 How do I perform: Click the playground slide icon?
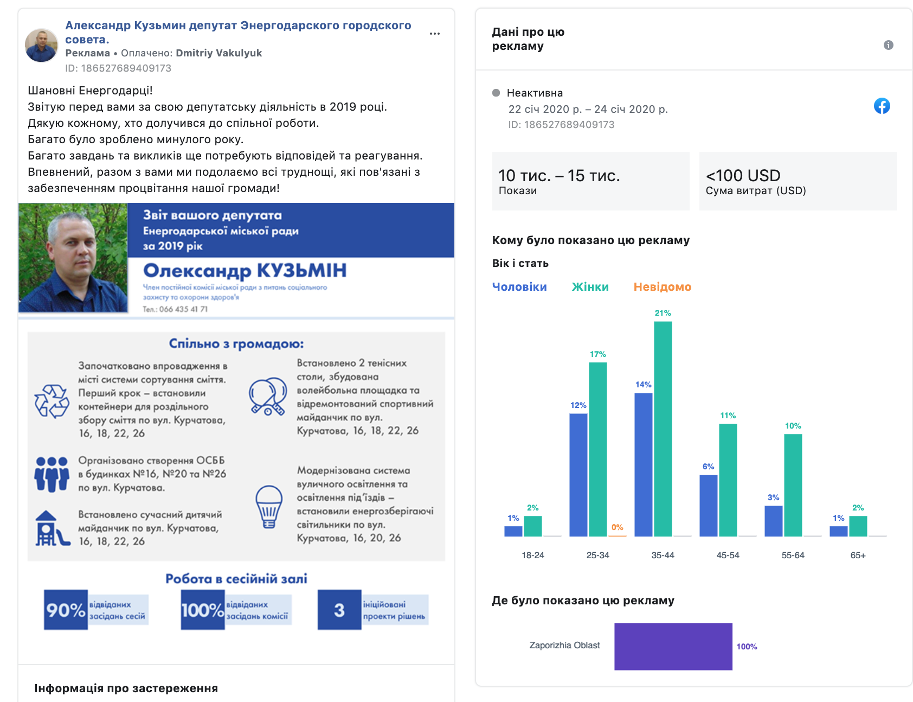pyautogui.click(x=52, y=528)
